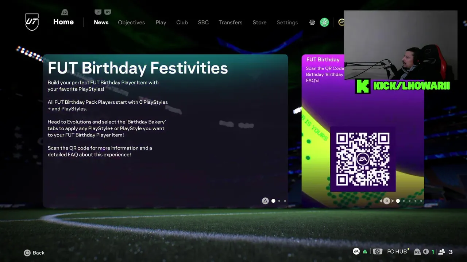Image resolution: width=467 pixels, height=262 pixels.
Task: Click the EA logo in the bottom bar
Action: [x=356, y=251]
